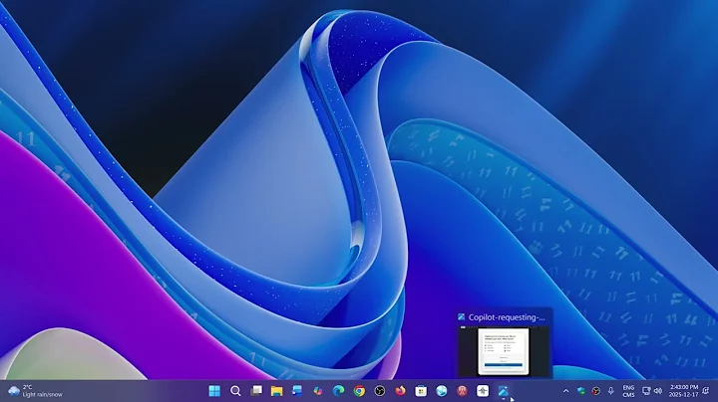This screenshot has height=402, width=718.
Task: Click the active Photos app taskbar icon
Action: click(x=504, y=391)
